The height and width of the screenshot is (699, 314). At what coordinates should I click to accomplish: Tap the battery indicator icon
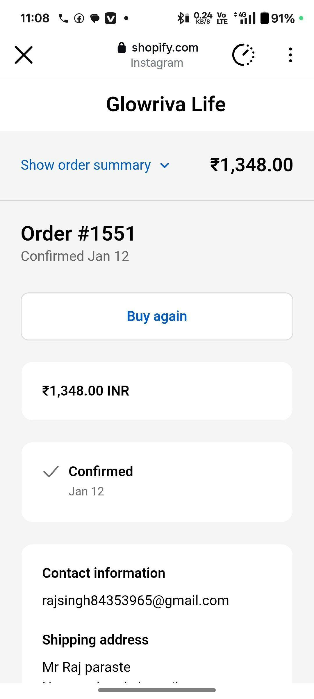pyautogui.click(x=264, y=18)
